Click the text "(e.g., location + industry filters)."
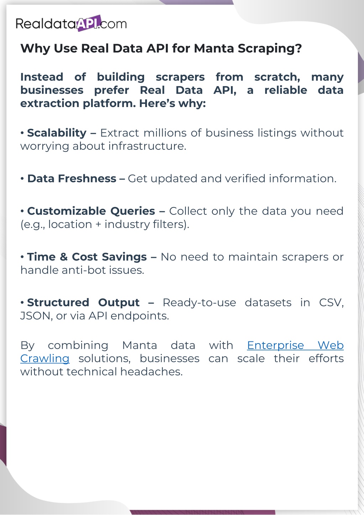The width and height of the screenshot is (364, 515). coord(105,224)
